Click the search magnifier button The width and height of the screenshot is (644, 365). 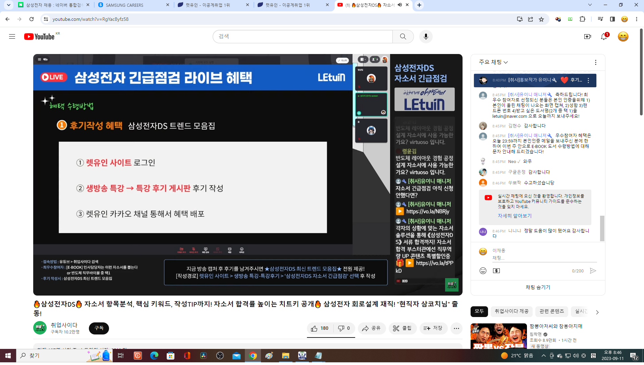click(x=403, y=37)
